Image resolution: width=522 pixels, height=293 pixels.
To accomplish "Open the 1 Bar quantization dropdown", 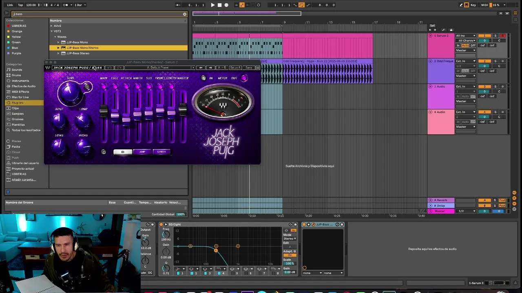I will [x=79, y=5].
